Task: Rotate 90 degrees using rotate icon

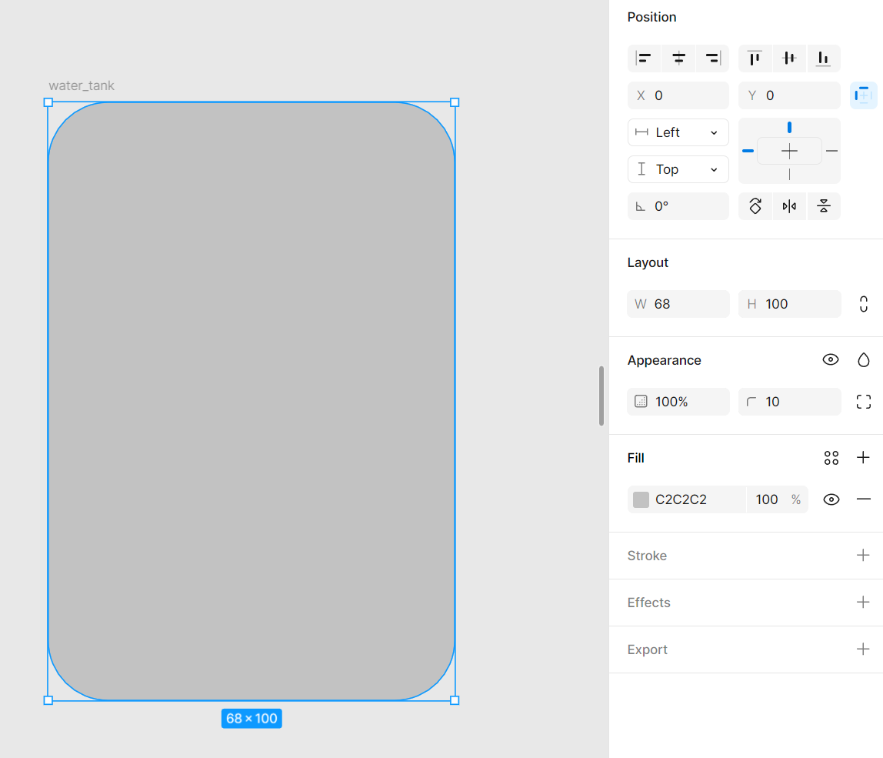Action: click(x=755, y=206)
